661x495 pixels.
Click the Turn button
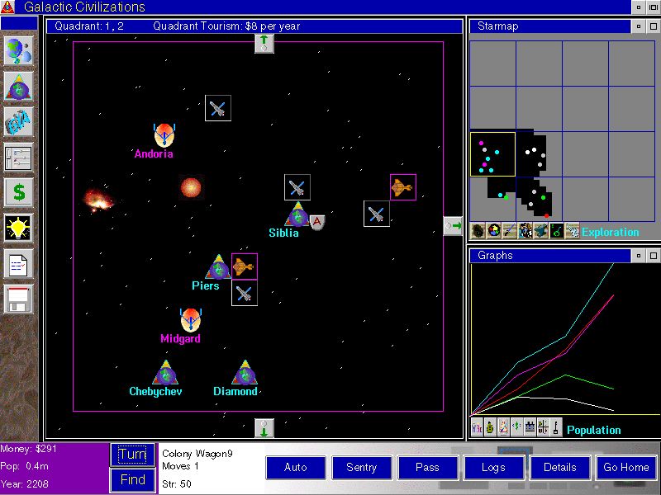tap(132, 455)
